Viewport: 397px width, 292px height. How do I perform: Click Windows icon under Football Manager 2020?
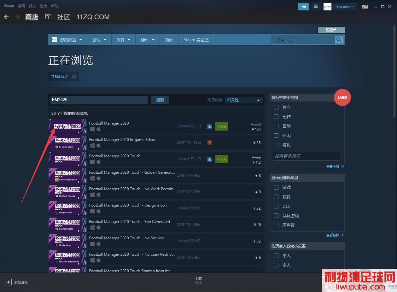92,129
